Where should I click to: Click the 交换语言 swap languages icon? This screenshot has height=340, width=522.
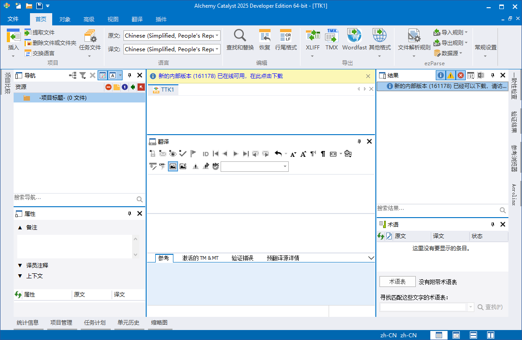(x=28, y=53)
